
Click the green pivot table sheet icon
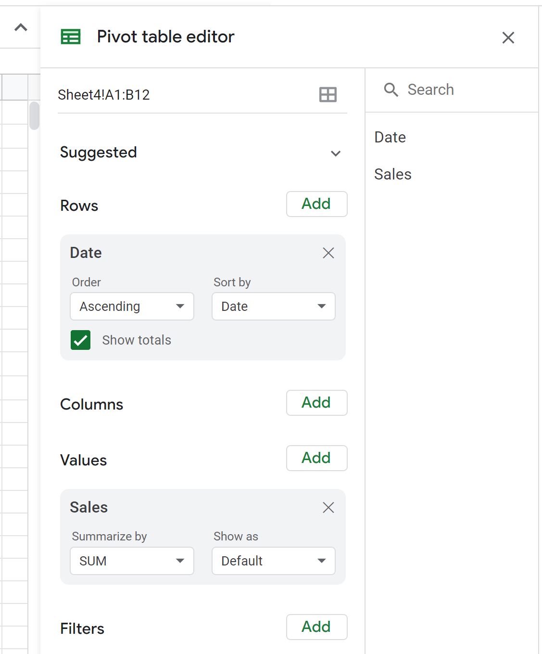tap(71, 37)
